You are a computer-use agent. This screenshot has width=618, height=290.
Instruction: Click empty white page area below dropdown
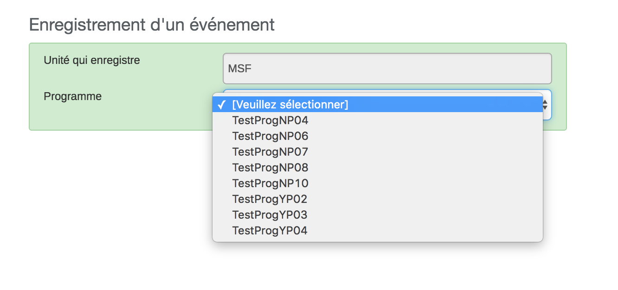pyautogui.click(x=325, y=269)
